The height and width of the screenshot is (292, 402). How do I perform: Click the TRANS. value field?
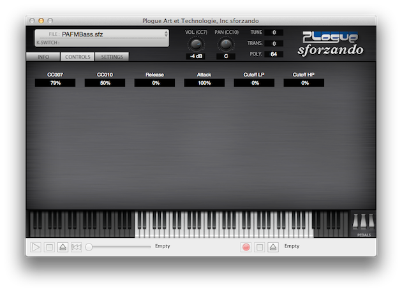(274, 43)
